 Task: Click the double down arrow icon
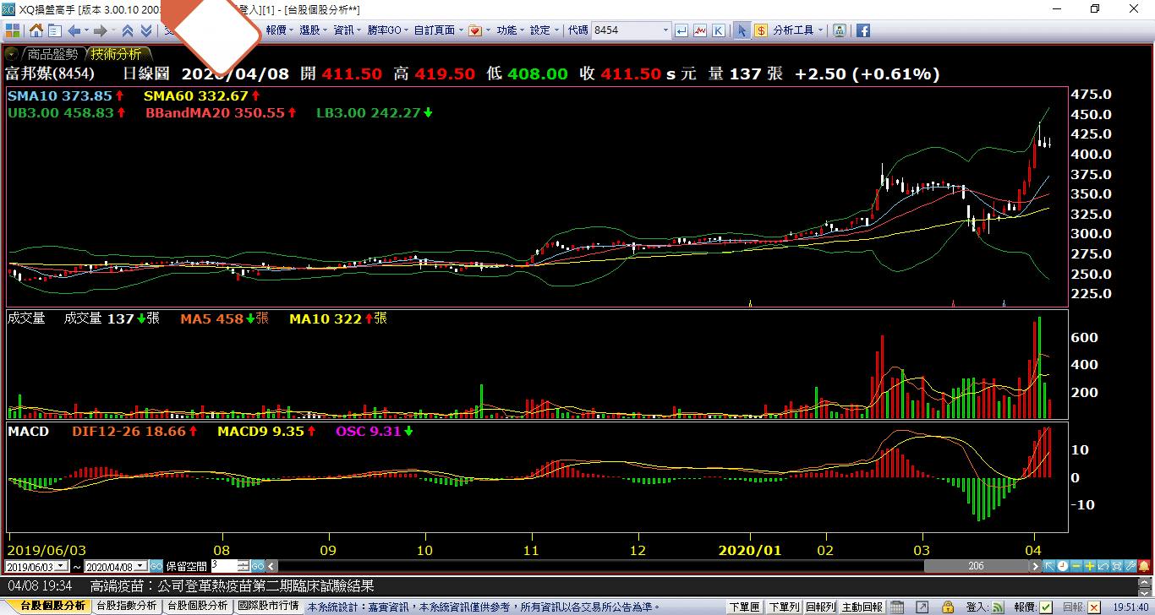coord(145,30)
